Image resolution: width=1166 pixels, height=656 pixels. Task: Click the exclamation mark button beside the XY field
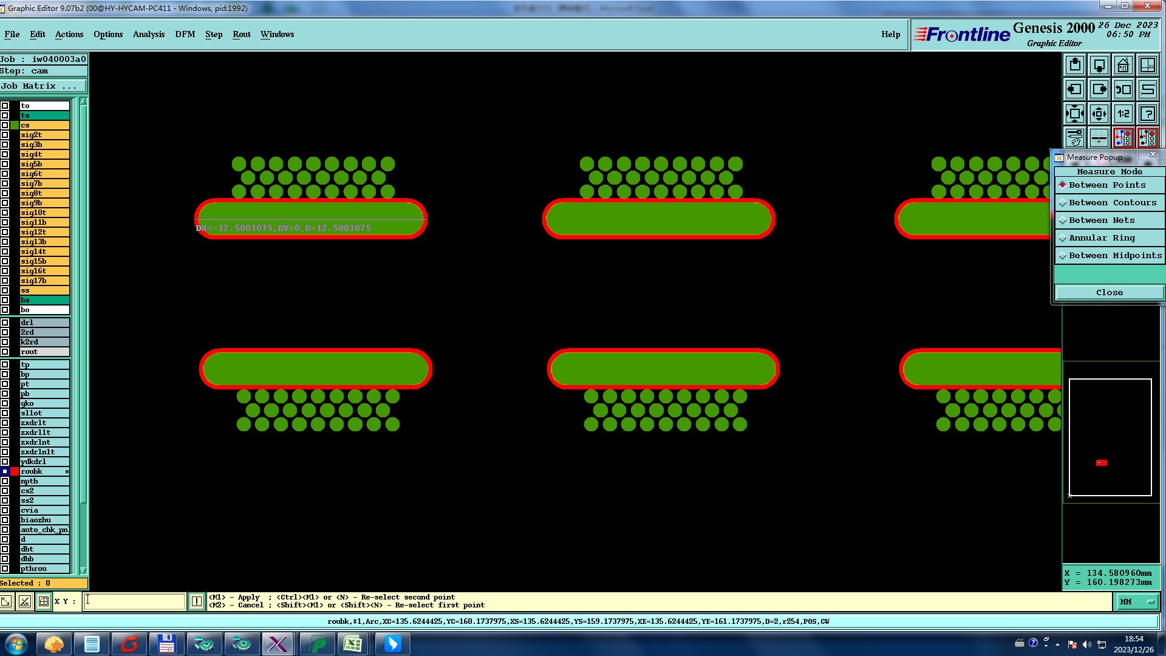coord(197,601)
